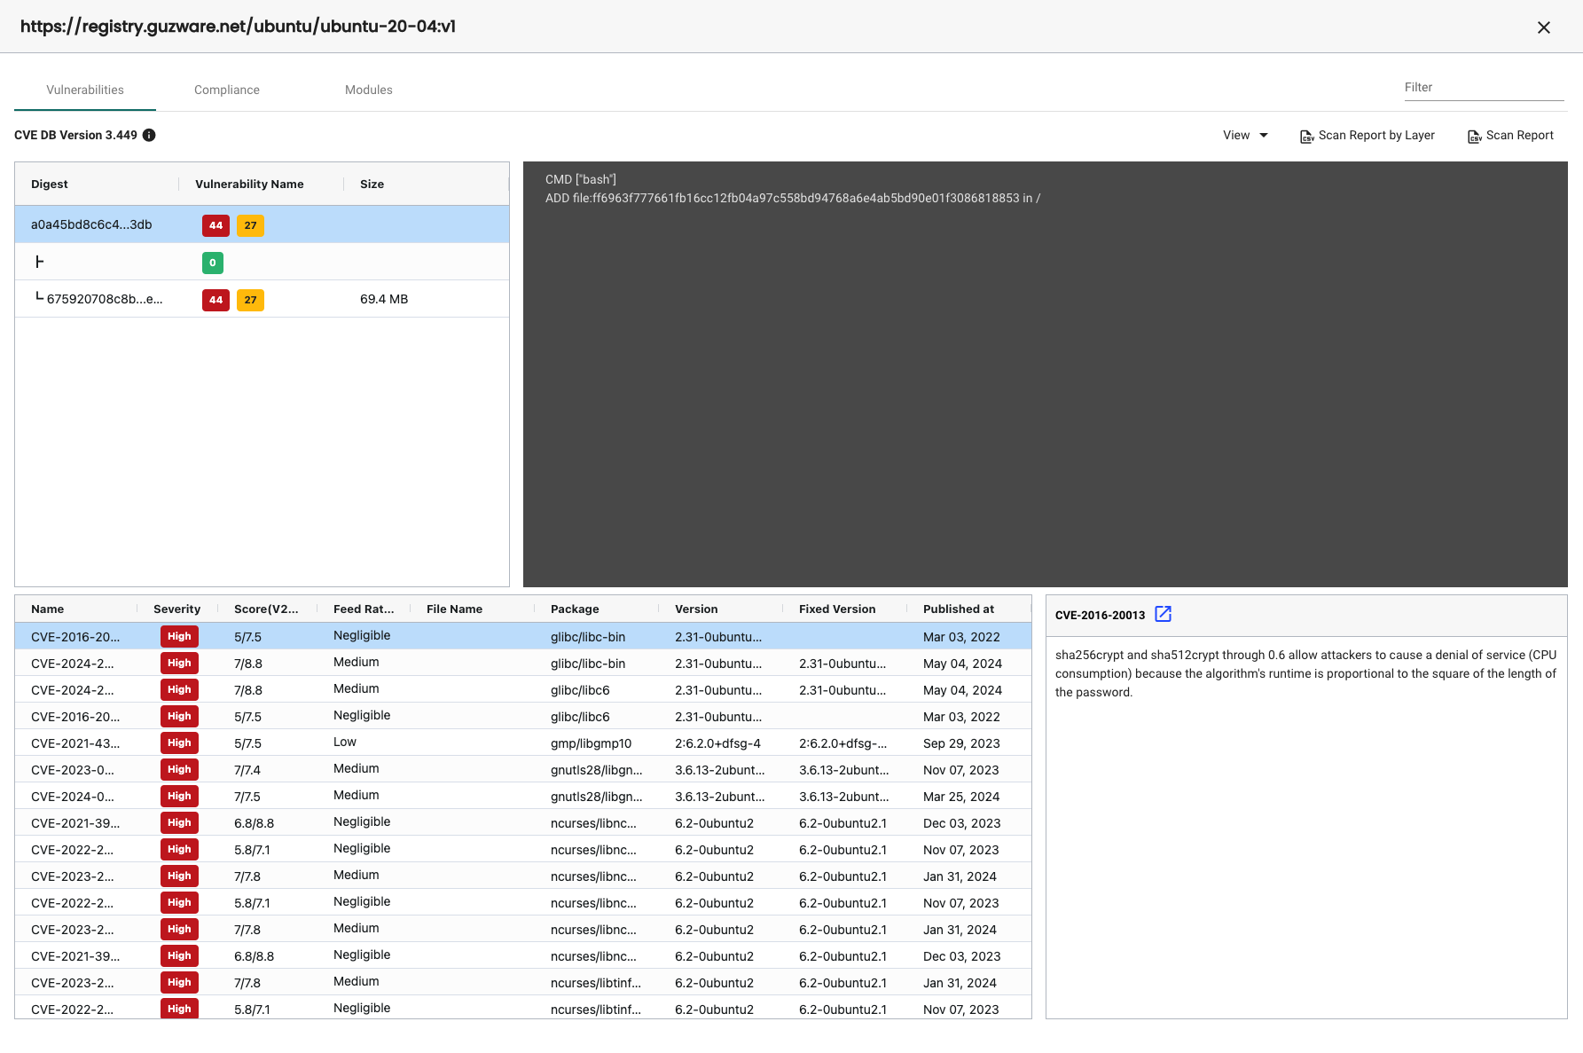Sort table by Score(V2...) column

coord(266,609)
